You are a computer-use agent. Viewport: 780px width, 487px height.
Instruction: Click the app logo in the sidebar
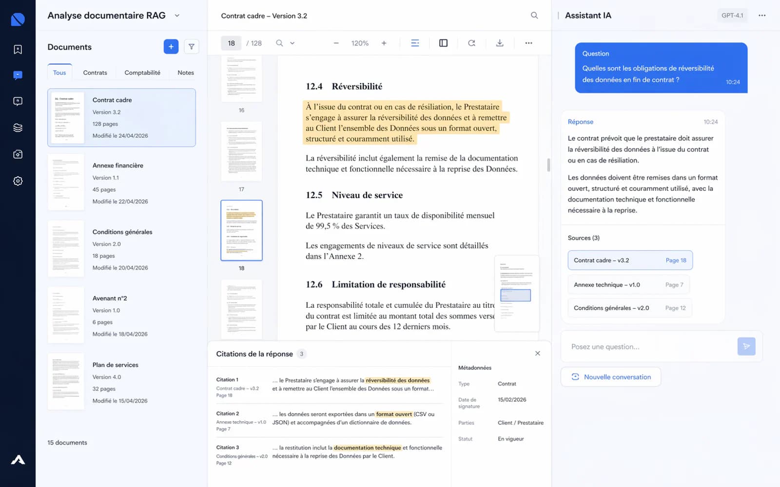[18, 19]
